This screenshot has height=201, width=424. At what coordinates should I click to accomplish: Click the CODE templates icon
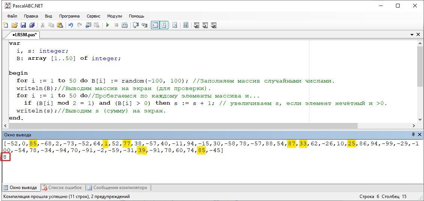pos(186,25)
